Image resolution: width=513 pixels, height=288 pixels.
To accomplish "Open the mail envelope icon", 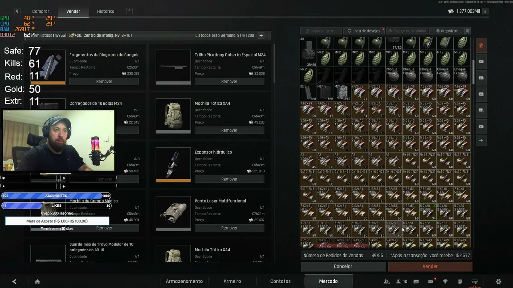I will [x=431, y=282].
